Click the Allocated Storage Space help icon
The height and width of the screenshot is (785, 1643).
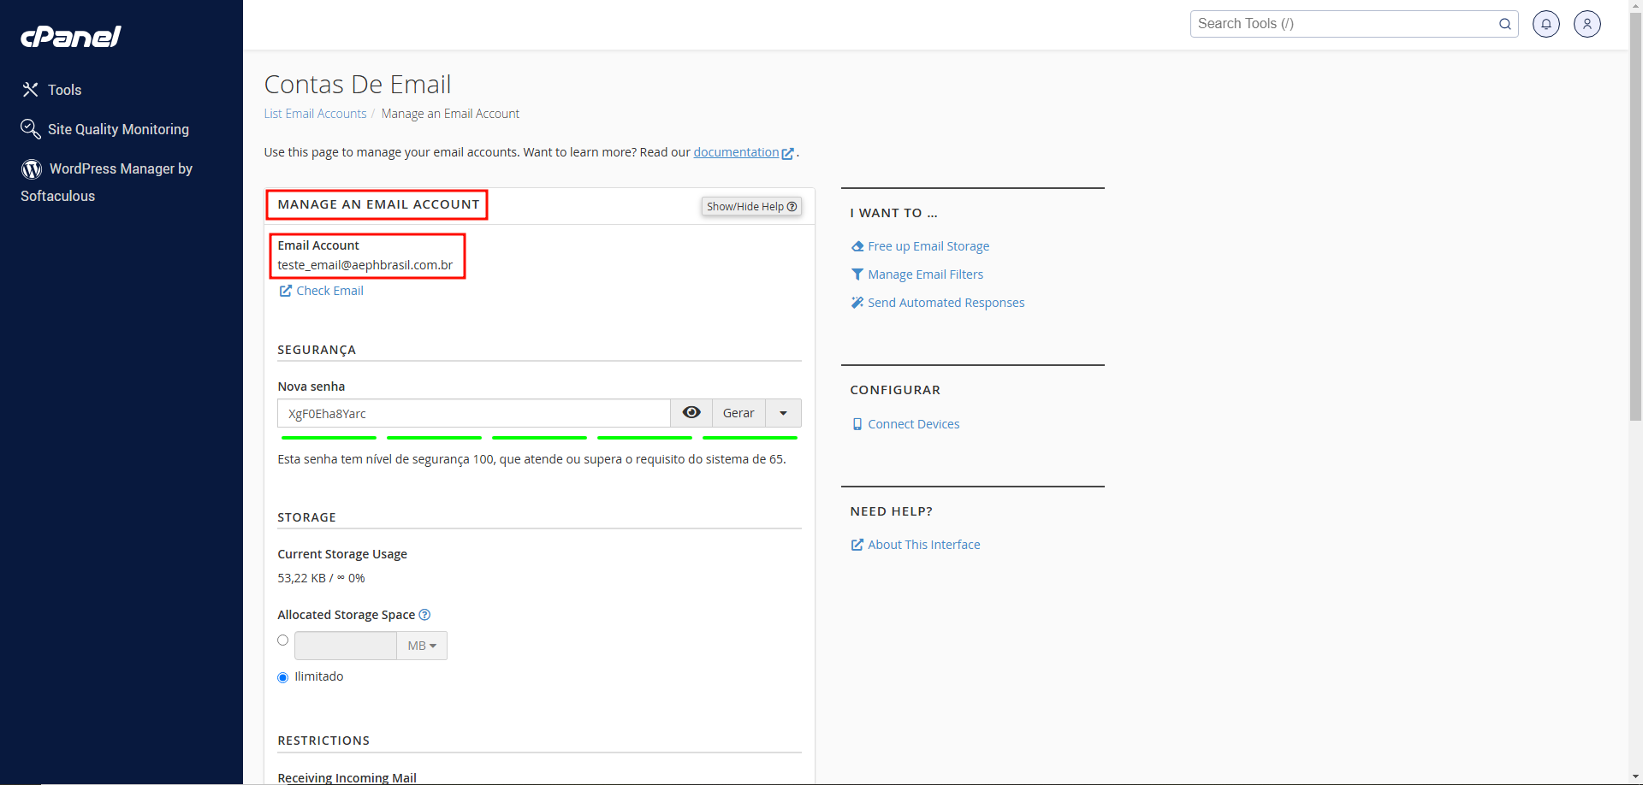click(424, 615)
